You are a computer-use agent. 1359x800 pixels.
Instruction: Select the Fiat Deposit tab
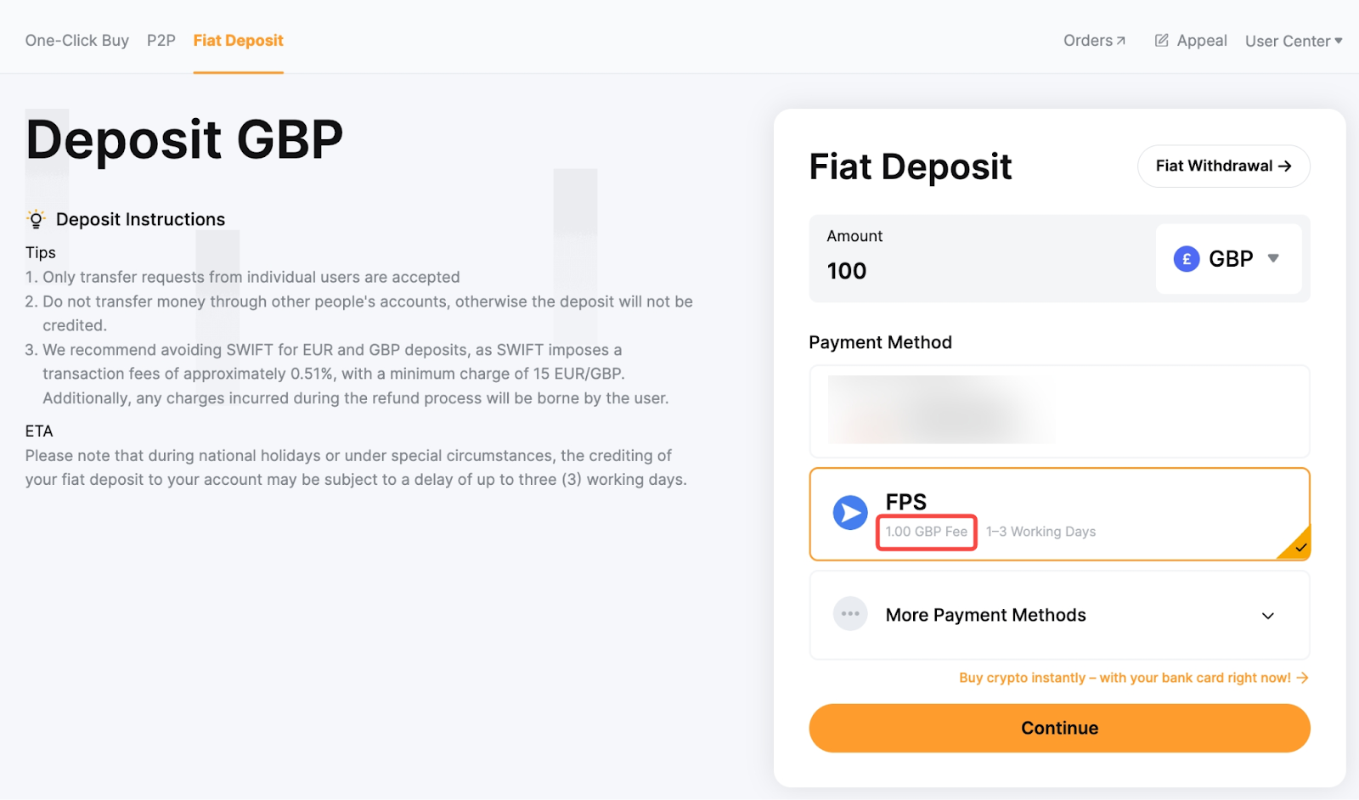(238, 41)
